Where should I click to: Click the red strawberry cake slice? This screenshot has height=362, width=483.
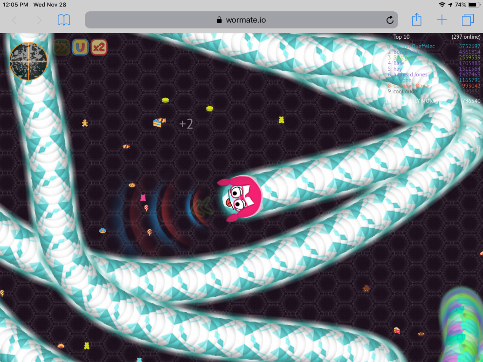397,331
